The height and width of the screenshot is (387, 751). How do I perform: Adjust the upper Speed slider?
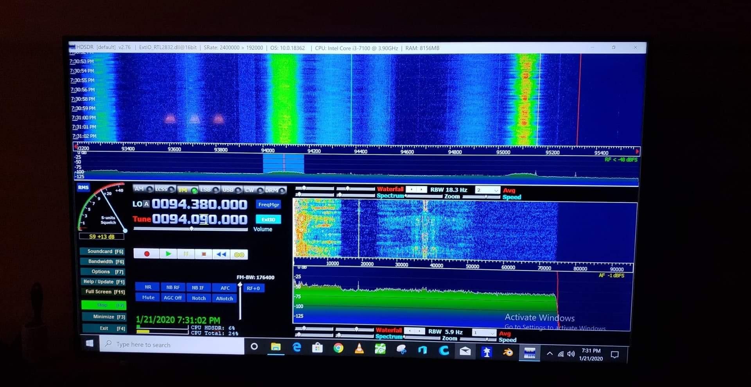point(482,197)
